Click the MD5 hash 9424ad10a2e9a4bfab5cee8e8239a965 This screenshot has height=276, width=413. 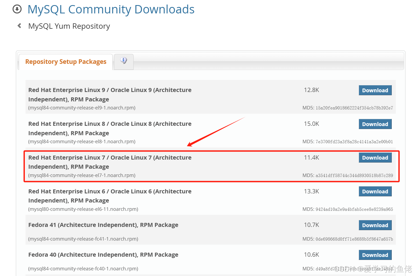coord(354,209)
